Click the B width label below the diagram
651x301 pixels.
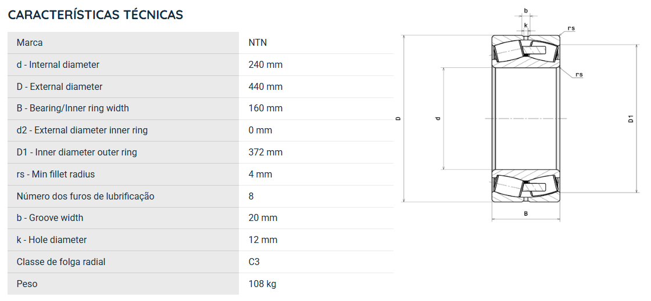[525, 213]
